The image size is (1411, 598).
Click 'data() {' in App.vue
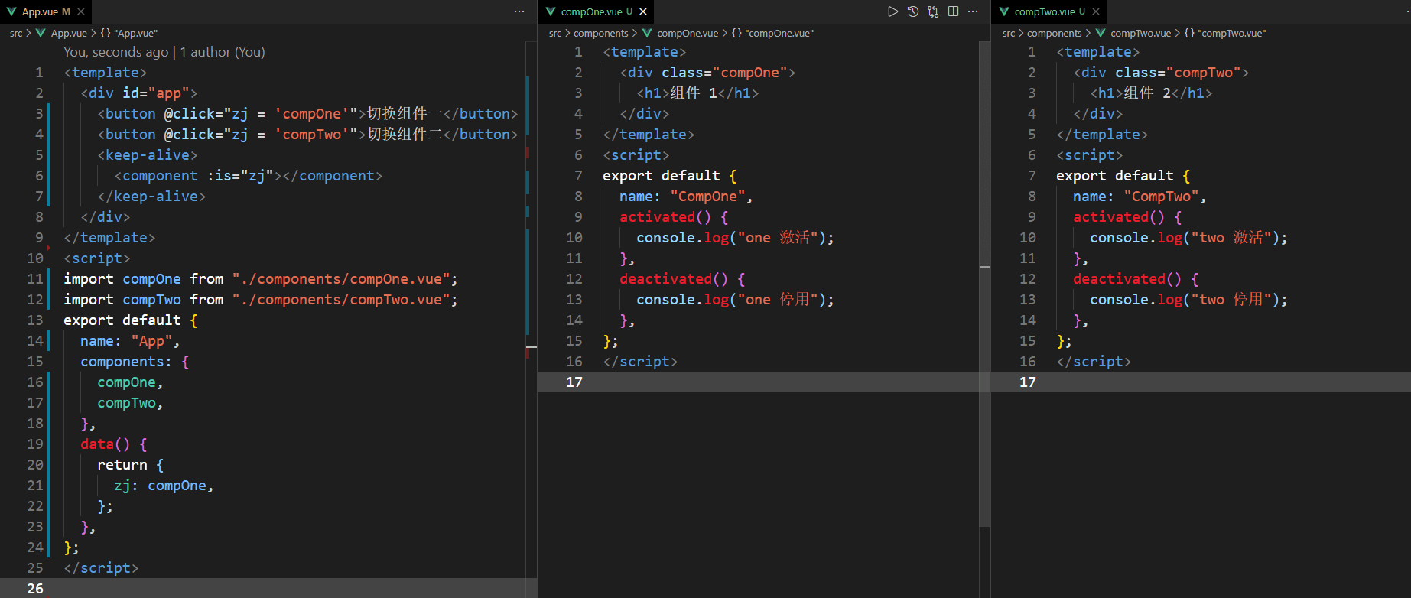coord(114,444)
